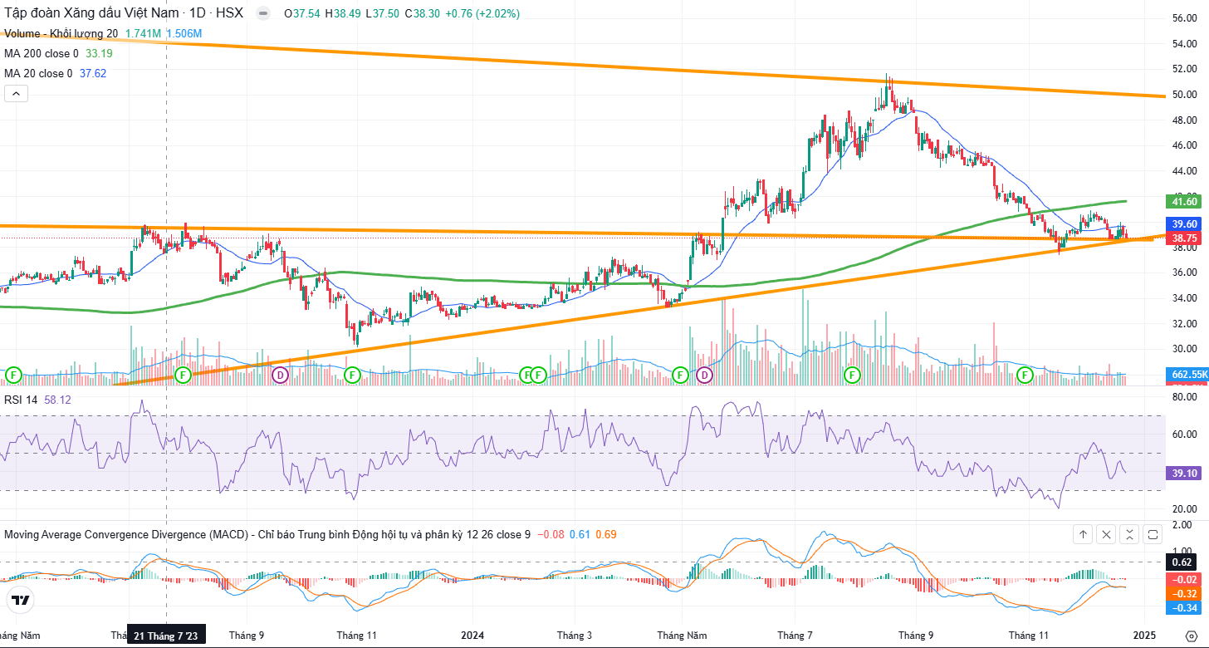Image resolution: width=1209 pixels, height=648 pixels.
Task: Move the MACD pane up with arrow button
Action: pos(1083,534)
